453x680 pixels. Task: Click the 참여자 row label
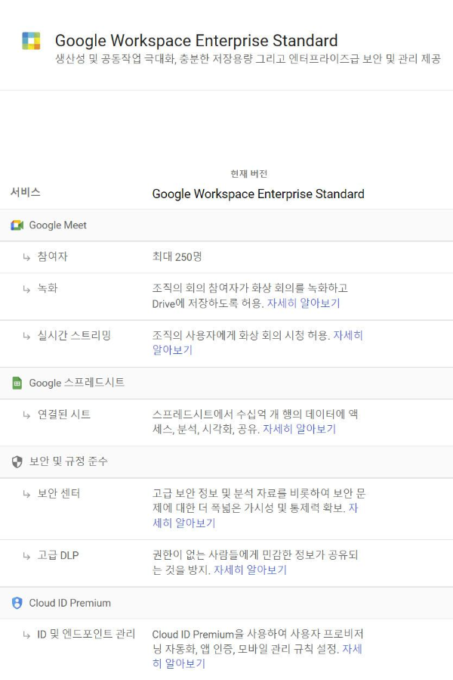tap(52, 256)
